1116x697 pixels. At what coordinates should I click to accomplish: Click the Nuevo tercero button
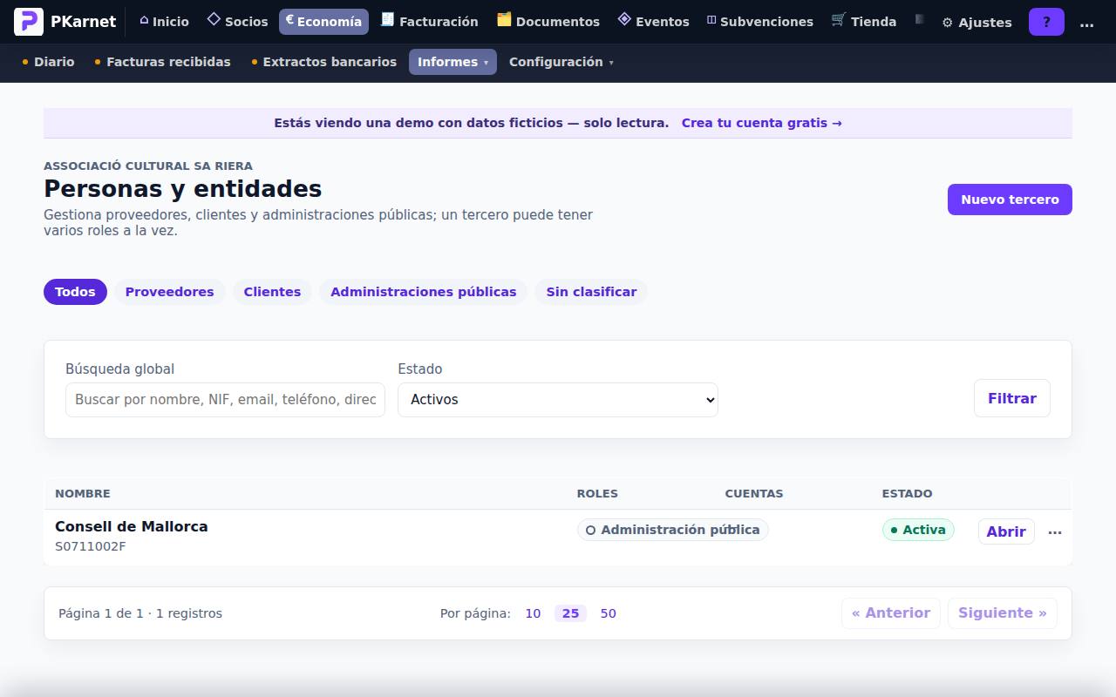tap(1010, 200)
